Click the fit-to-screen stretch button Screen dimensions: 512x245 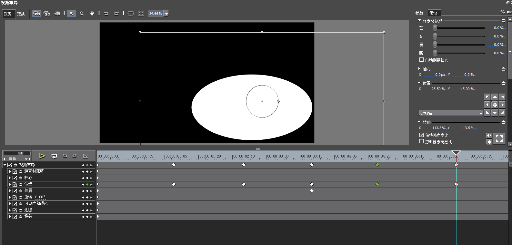pos(499,139)
